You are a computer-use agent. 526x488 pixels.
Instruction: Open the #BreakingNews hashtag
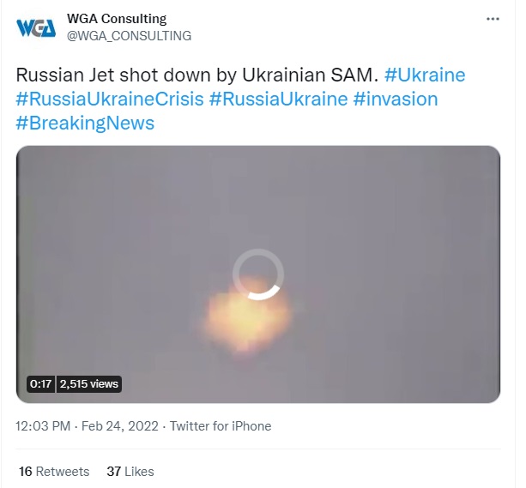(x=85, y=123)
